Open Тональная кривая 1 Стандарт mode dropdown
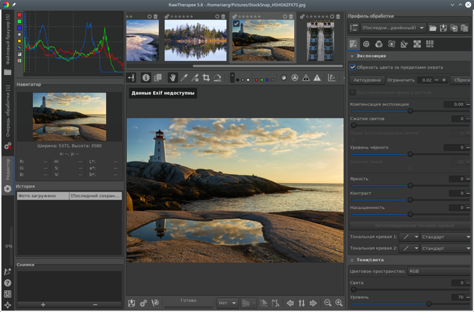This screenshot has width=474, height=312. (x=446, y=237)
